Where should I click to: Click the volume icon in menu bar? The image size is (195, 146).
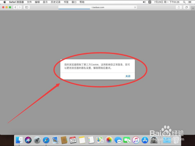[x=144, y=2]
